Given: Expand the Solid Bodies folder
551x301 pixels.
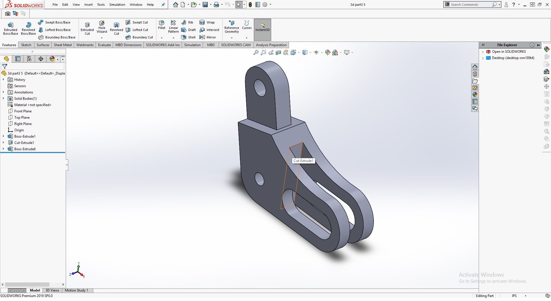Looking at the screenshot, I should (x=3, y=99).
